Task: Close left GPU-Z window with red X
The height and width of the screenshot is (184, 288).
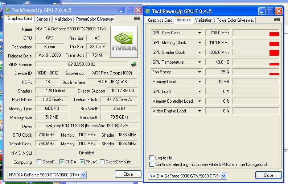Action: [138, 10]
